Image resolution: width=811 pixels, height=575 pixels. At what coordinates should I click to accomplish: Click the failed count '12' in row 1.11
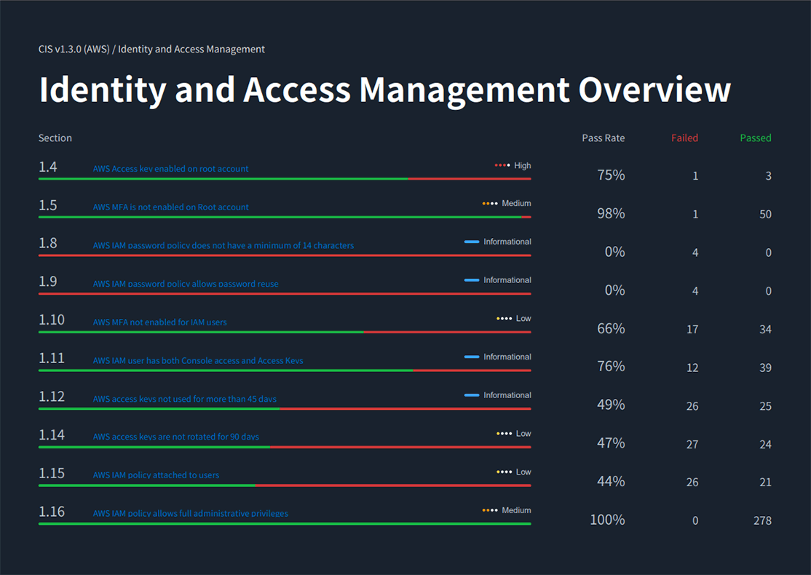[x=692, y=368]
